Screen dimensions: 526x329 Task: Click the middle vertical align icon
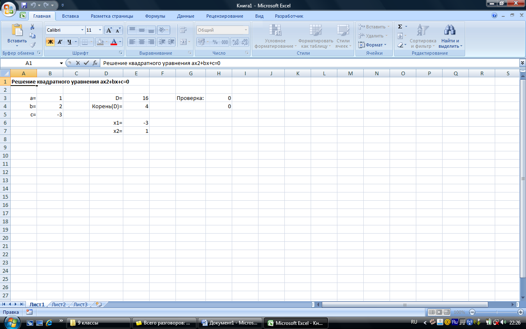141,30
